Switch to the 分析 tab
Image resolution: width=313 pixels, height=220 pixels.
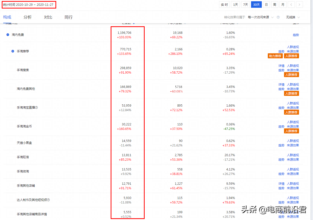[27, 17]
